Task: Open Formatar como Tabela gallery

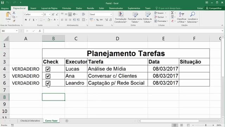Action: click(135, 17)
